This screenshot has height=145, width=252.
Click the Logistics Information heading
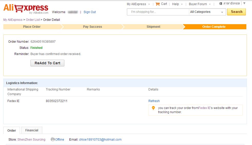pyautogui.click(x=22, y=83)
